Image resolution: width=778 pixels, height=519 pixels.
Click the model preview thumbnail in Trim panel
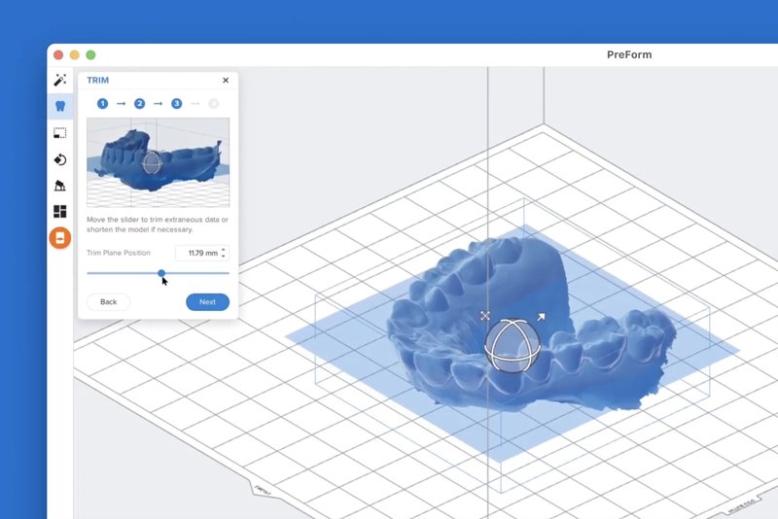click(158, 162)
